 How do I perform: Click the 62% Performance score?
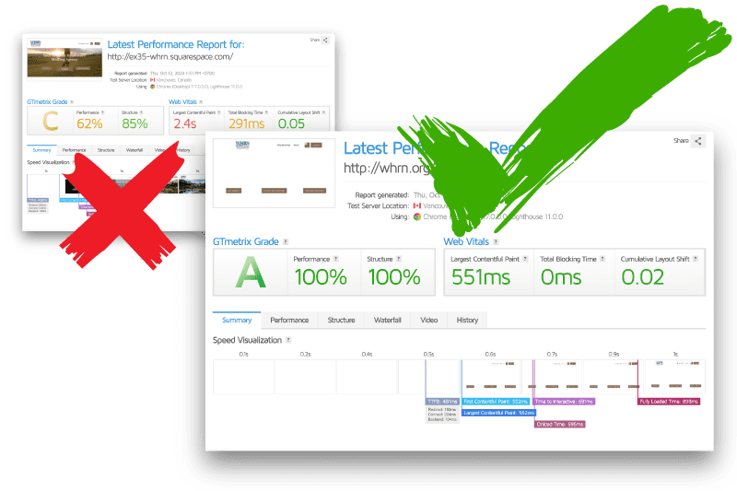(89, 124)
